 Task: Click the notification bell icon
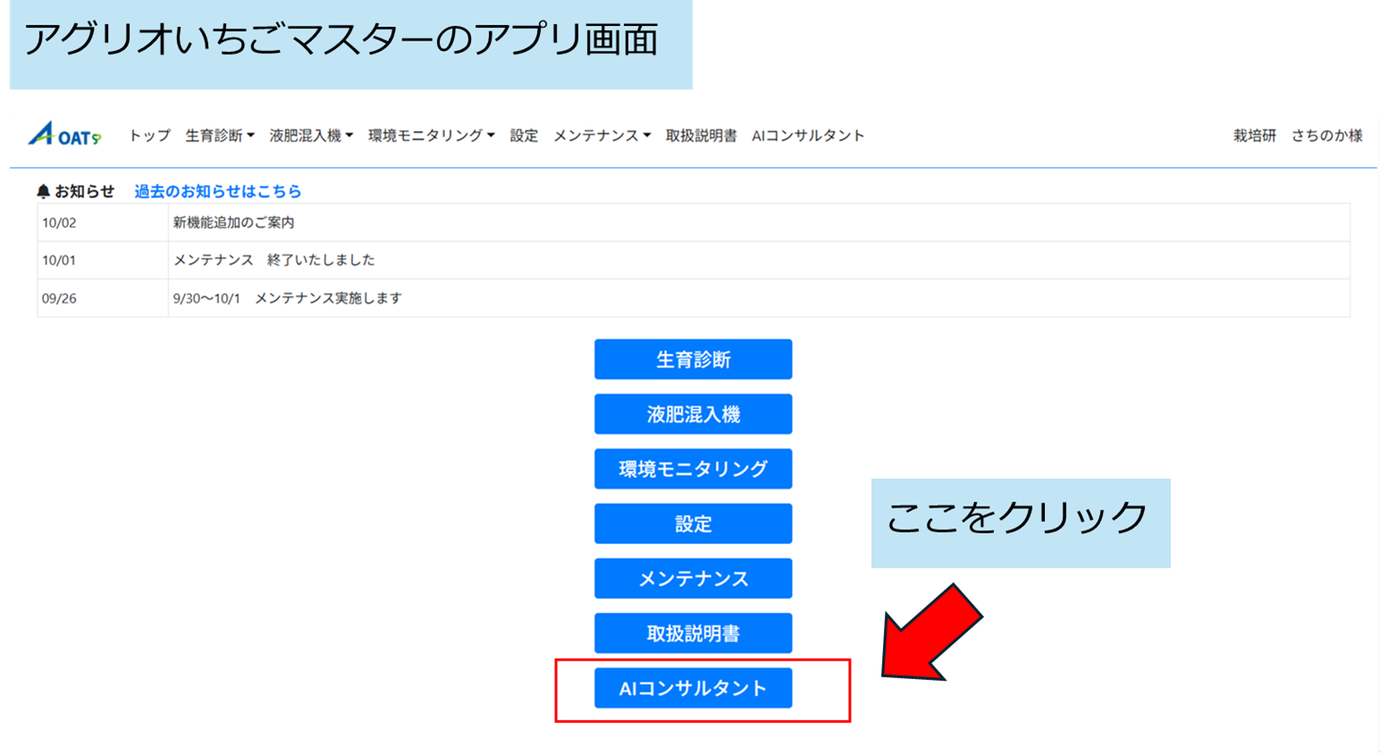pos(43,191)
